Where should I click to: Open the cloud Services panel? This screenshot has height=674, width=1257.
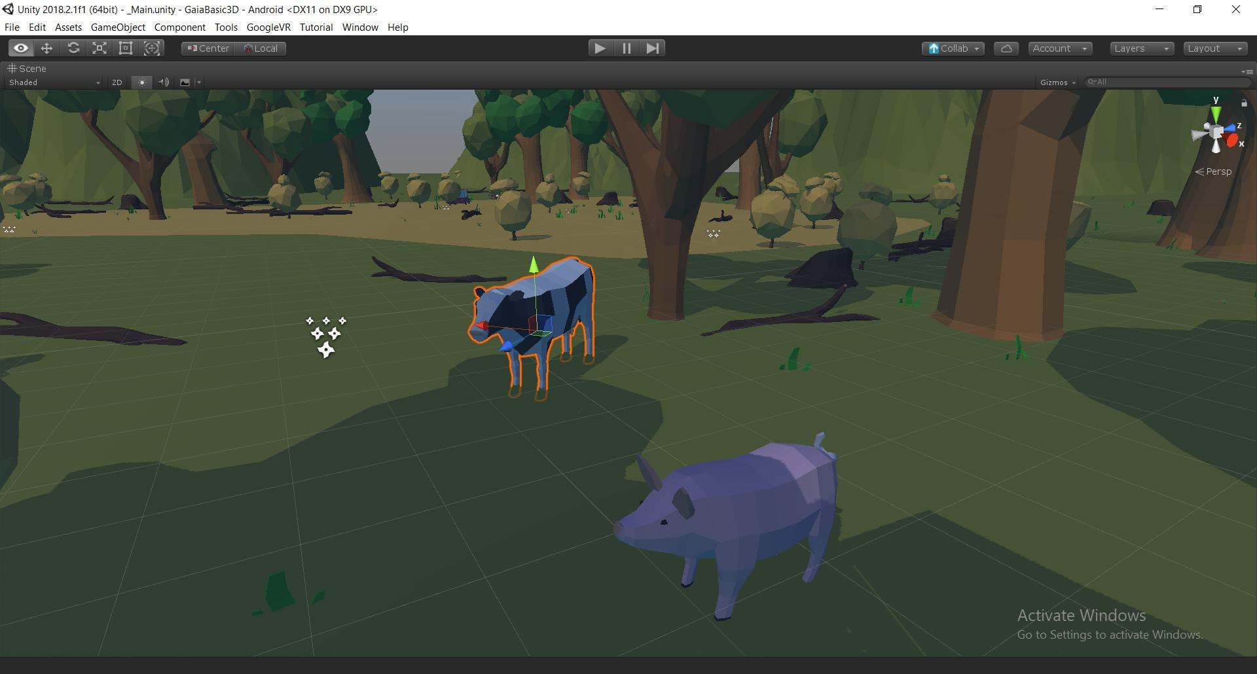pos(1006,48)
